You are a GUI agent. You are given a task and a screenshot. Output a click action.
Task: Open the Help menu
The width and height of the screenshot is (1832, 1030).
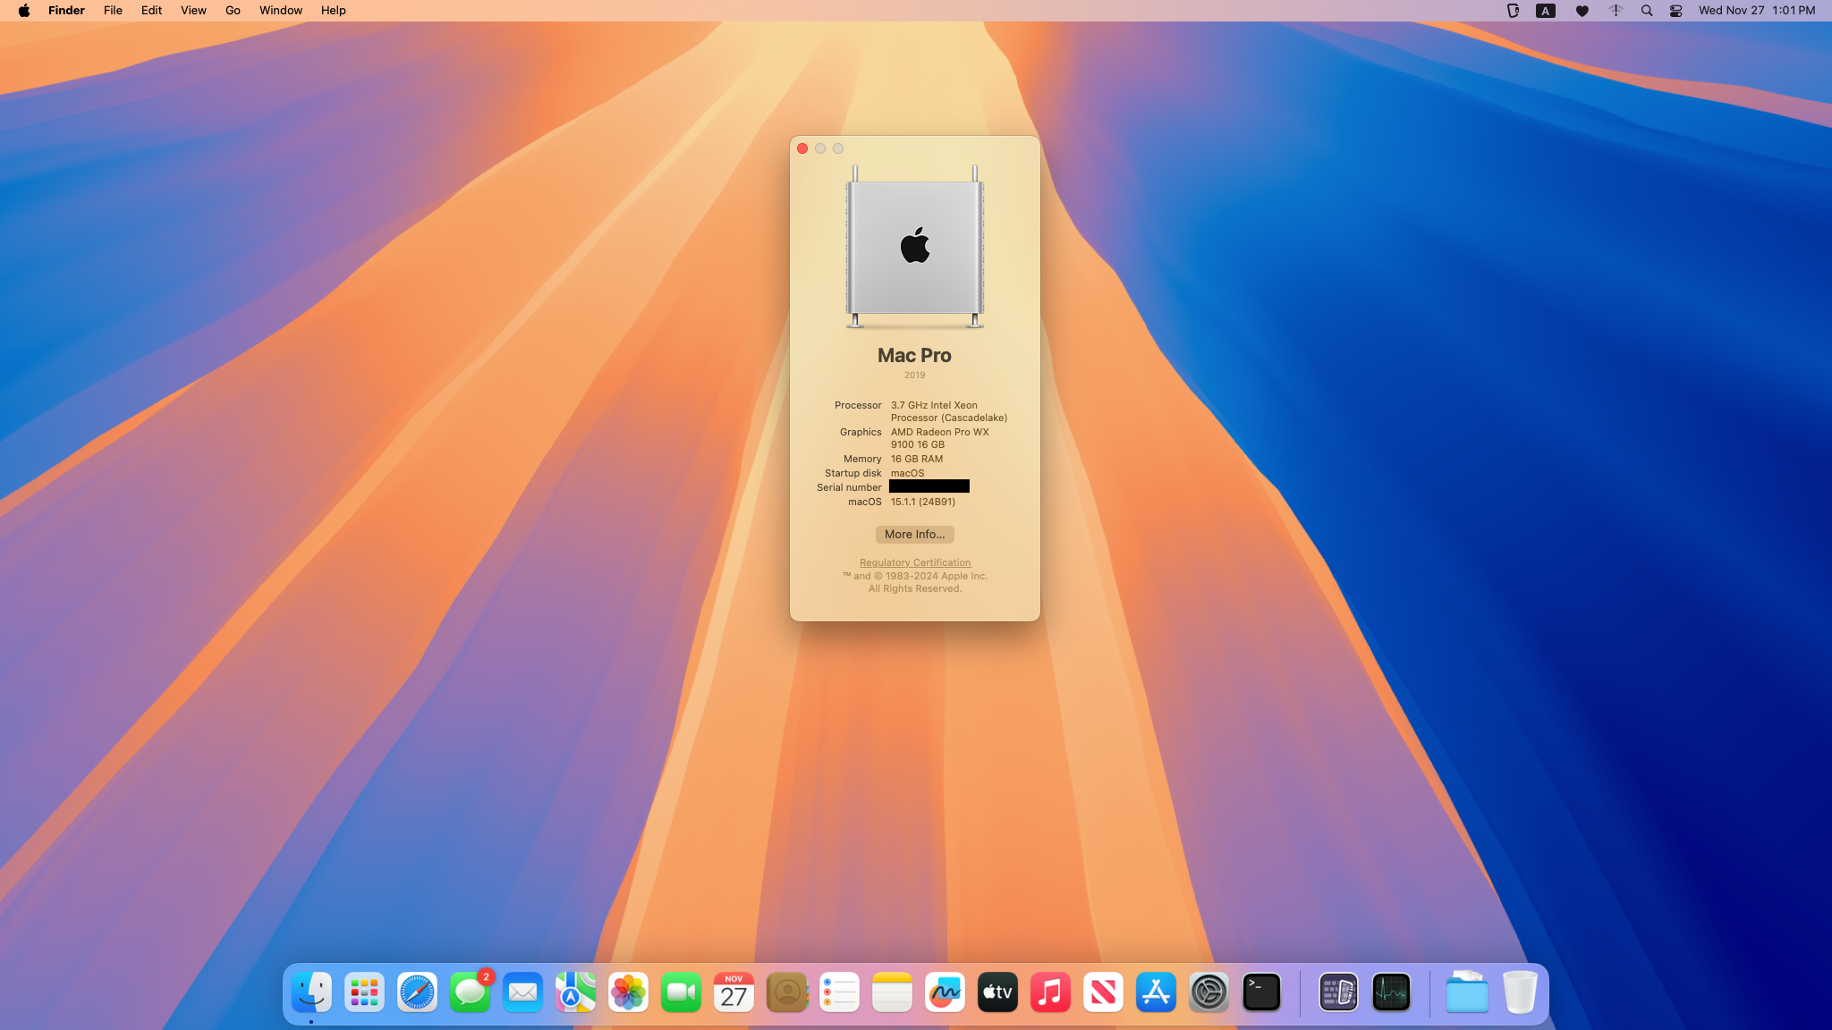pyautogui.click(x=334, y=11)
